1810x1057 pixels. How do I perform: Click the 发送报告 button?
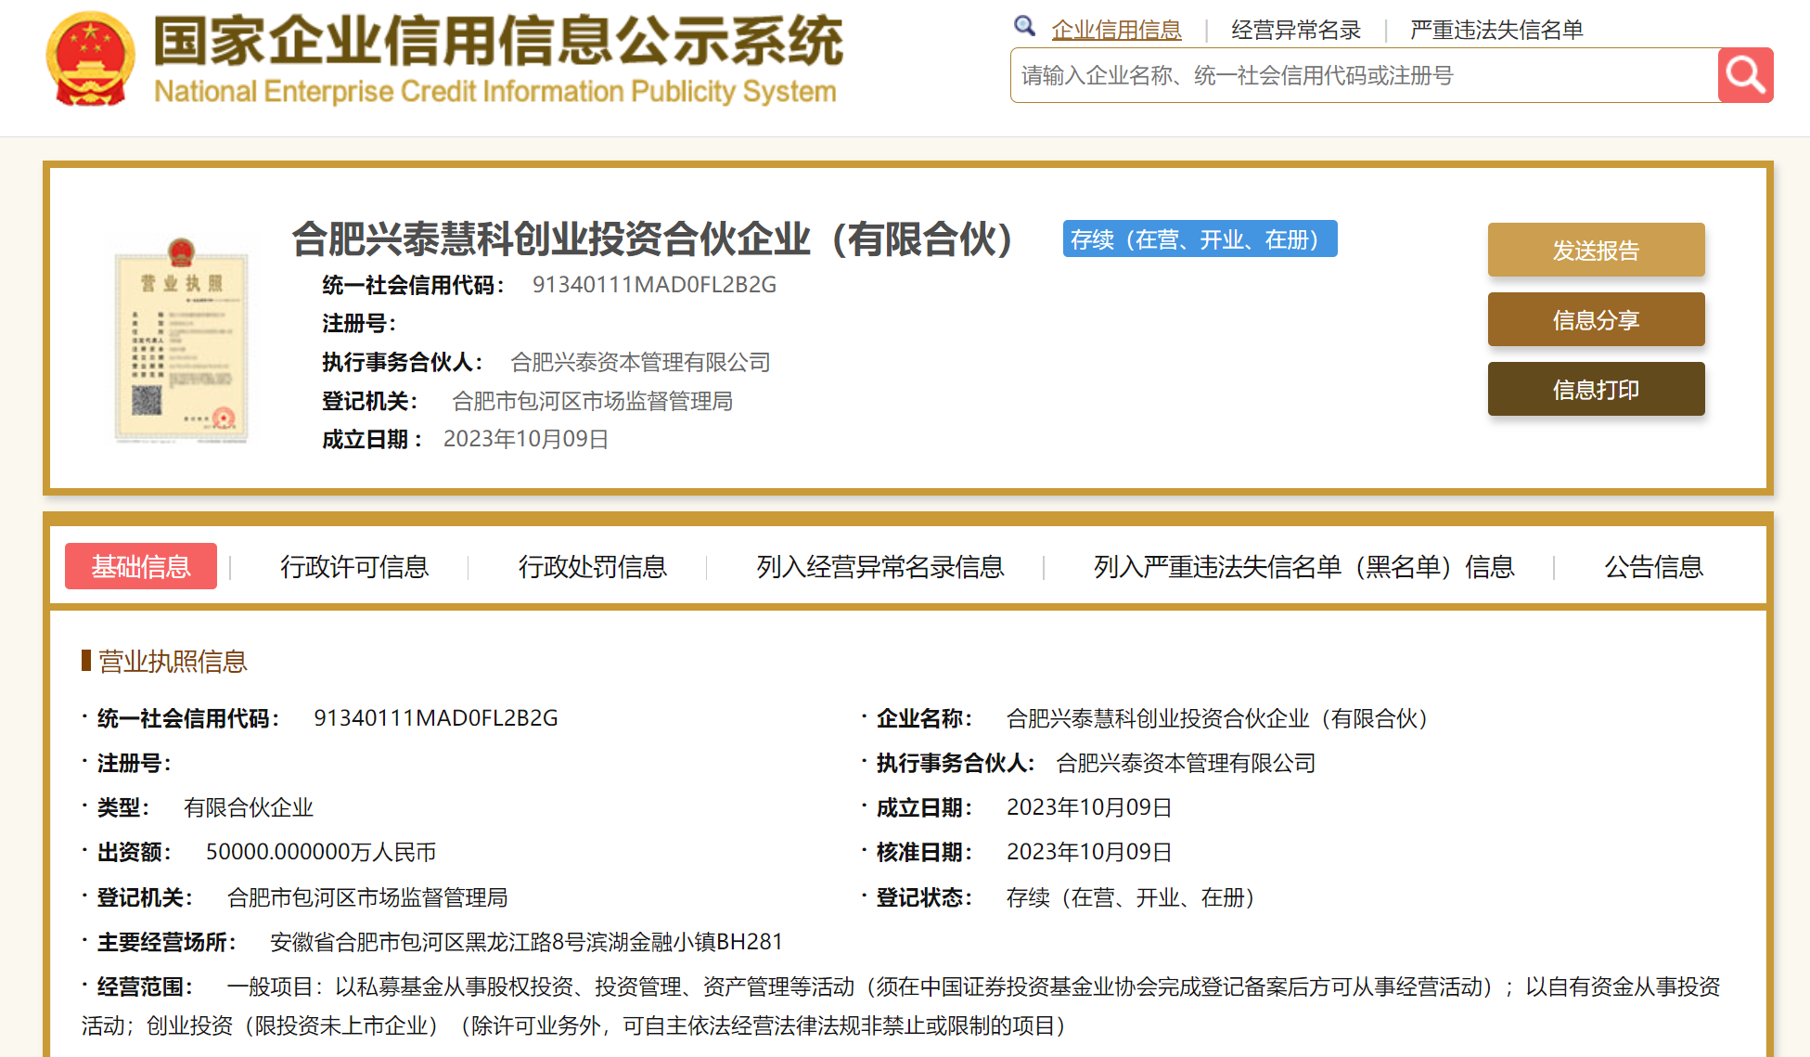click(x=1596, y=250)
